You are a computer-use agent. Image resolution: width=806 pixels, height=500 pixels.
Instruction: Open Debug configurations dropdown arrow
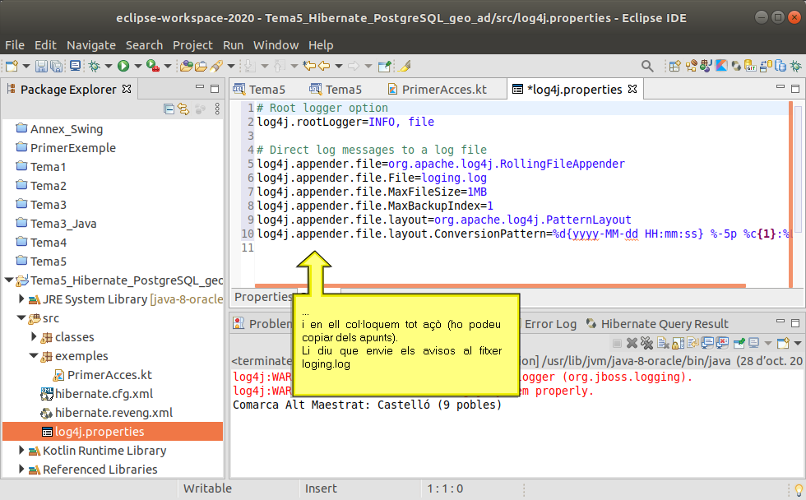click(109, 66)
